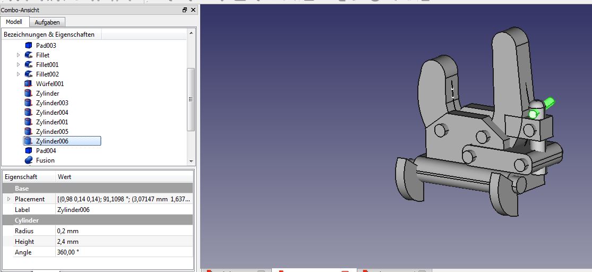Image resolution: width=592 pixels, height=272 pixels.
Task: Click the model tree scrollbar down arrow
Action: pyautogui.click(x=191, y=161)
